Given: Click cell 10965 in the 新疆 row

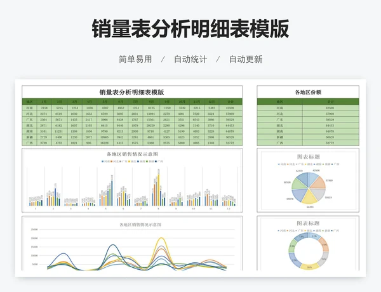Looking at the screenshot, I should tap(105, 137).
